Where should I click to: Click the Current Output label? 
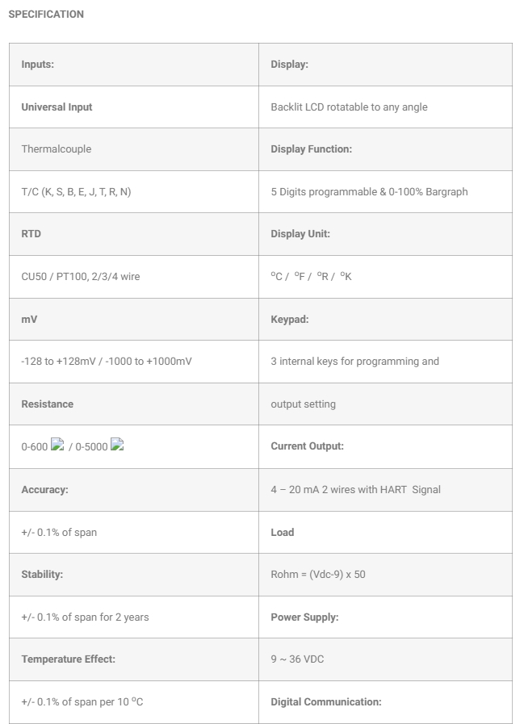coord(307,446)
